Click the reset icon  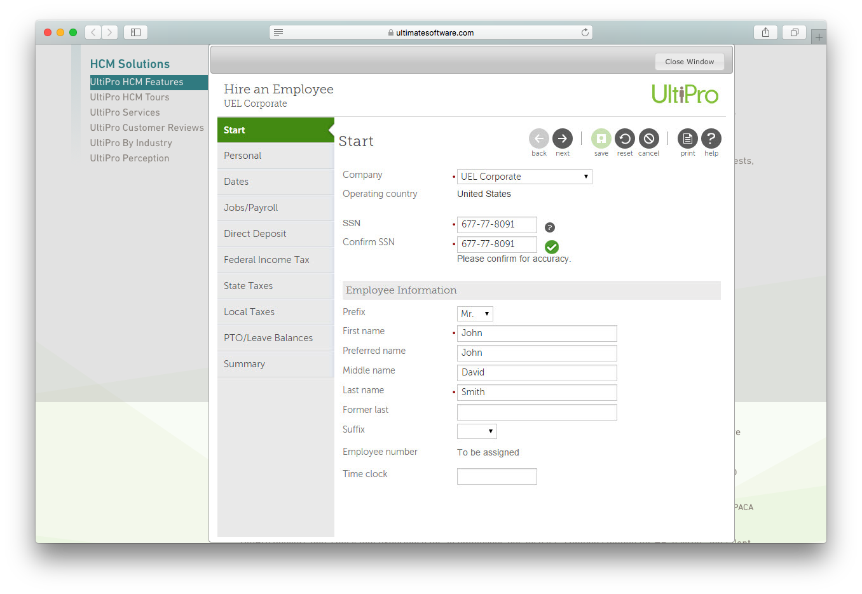pyautogui.click(x=625, y=138)
